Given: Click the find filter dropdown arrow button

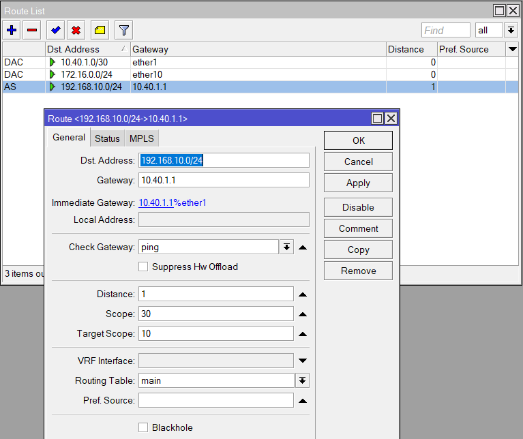Looking at the screenshot, I should click(511, 30).
